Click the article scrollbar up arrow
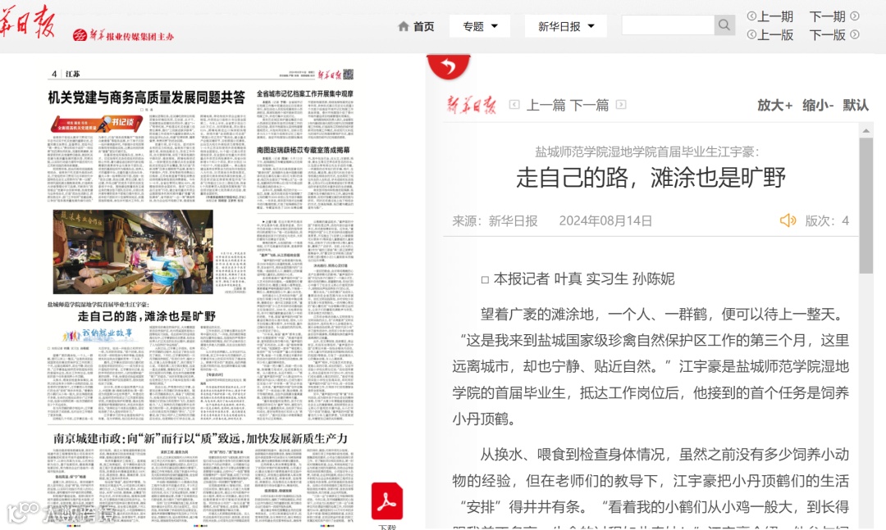The height and width of the screenshot is (530, 886). [865, 131]
